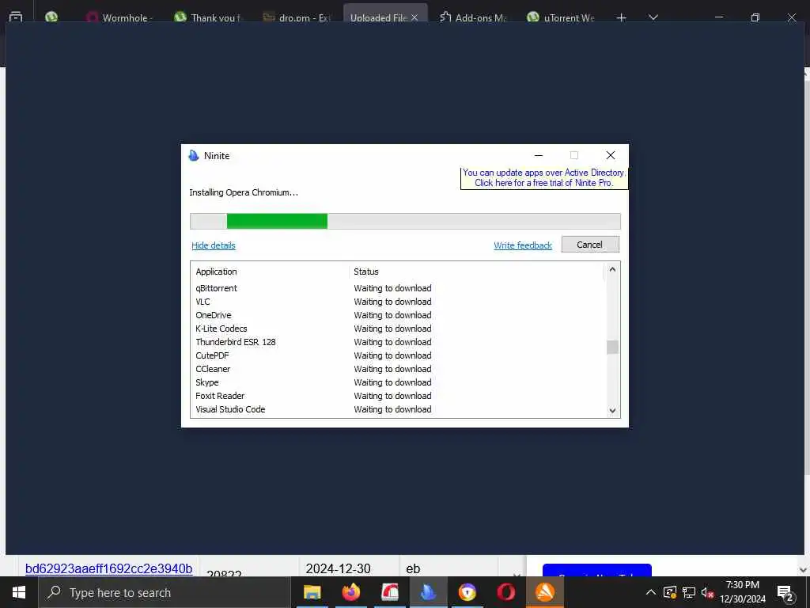Open File Explorer from the taskbar

tap(312, 592)
